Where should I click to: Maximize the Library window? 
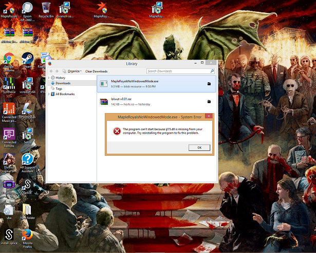(202, 63)
